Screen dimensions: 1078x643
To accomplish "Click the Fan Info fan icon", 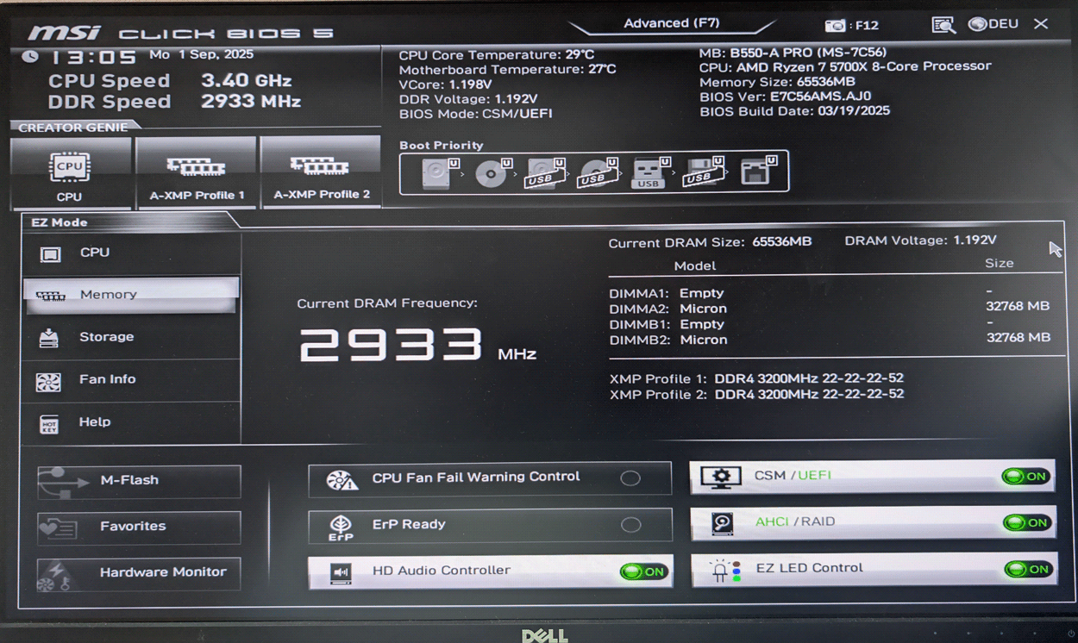I will pos(48,381).
